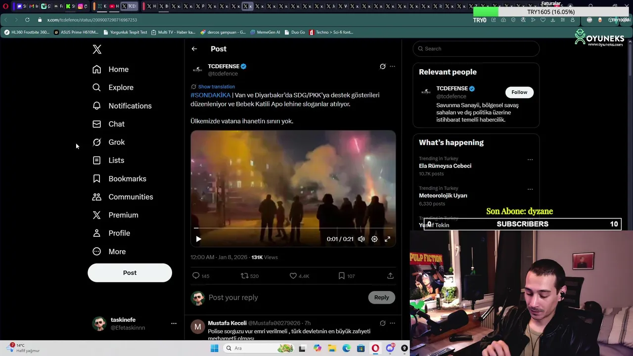Click the share icon on the post

coord(390,276)
